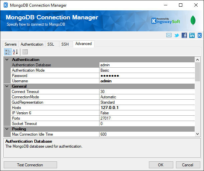The image size is (204, 171).
Task: Collapse the Authentication category
Action: click(7, 60)
